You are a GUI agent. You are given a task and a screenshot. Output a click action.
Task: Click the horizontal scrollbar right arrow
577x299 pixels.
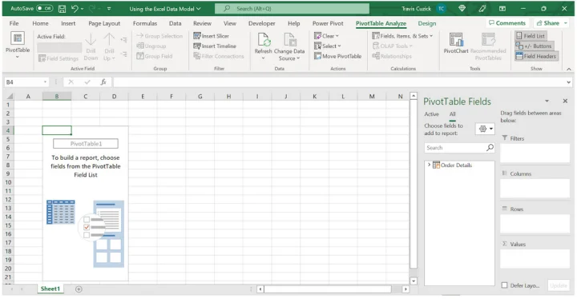coord(406,289)
